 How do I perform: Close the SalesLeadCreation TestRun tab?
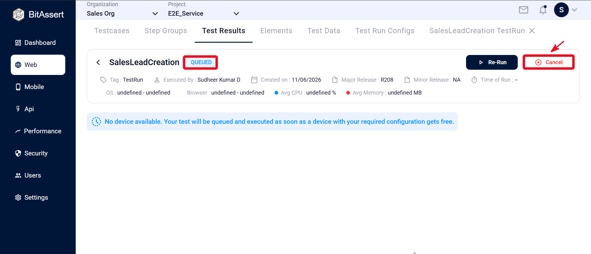coord(532,31)
